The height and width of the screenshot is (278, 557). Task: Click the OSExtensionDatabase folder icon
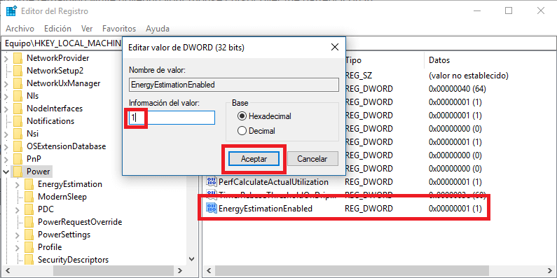pyautogui.click(x=18, y=146)
